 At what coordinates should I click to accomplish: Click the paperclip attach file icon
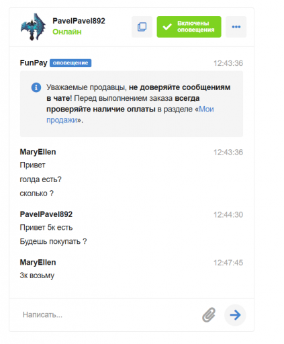209,314
